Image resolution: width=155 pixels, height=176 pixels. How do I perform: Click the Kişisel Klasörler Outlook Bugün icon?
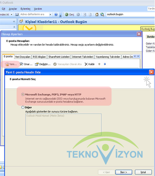tap(21, 21)
